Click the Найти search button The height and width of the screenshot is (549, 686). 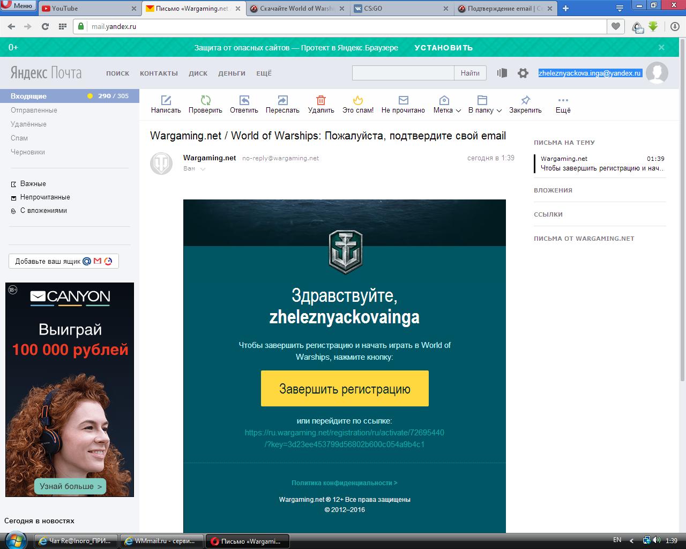[470, 73]
